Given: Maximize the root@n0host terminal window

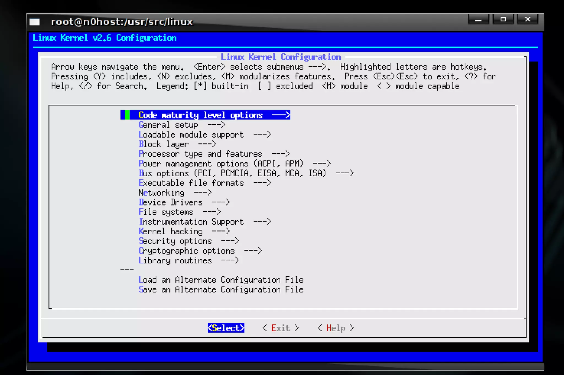Looking at the screenshot, I should [503, 20].
